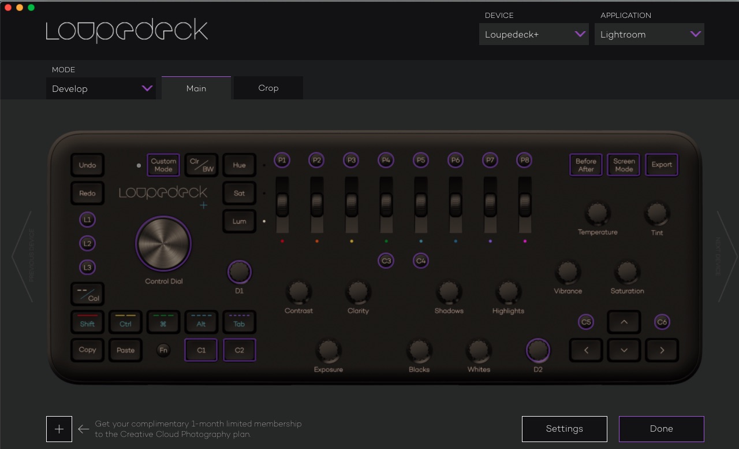Viewport: 739px width, 449px height.
Task: Select the D1 dial
Action: [239, 272]
